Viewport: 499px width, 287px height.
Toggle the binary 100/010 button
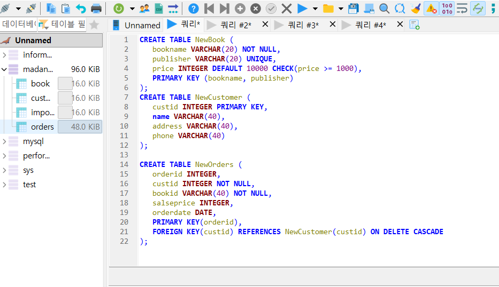pos(447,9)
